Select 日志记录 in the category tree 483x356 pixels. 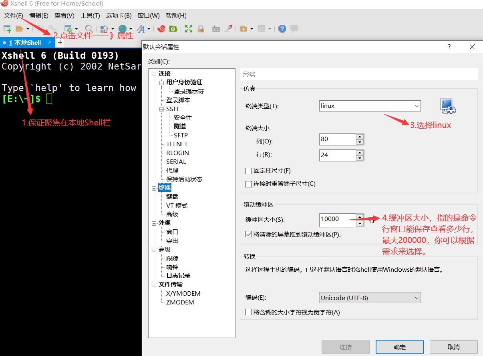pyautogui.click(x=178, y=276)
